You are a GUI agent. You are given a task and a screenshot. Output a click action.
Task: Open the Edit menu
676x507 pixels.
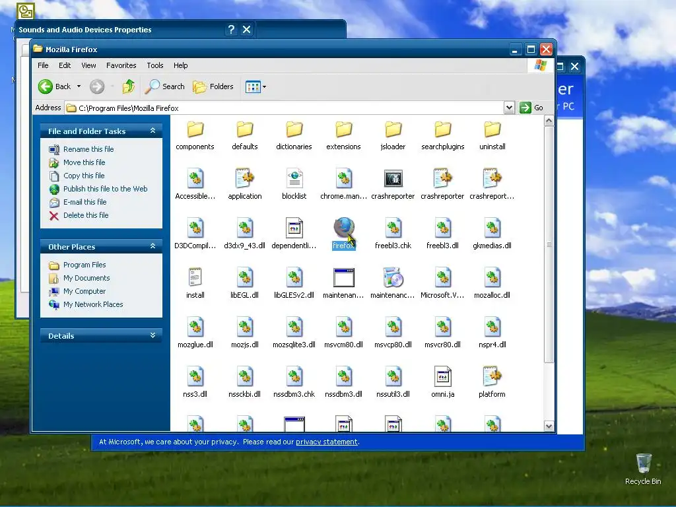pos(65,65)
